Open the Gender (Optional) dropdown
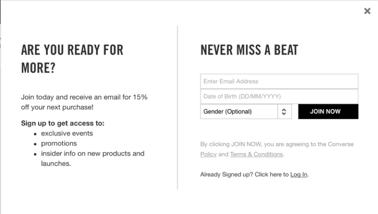 pyautogui.click(x=239, y=112)
